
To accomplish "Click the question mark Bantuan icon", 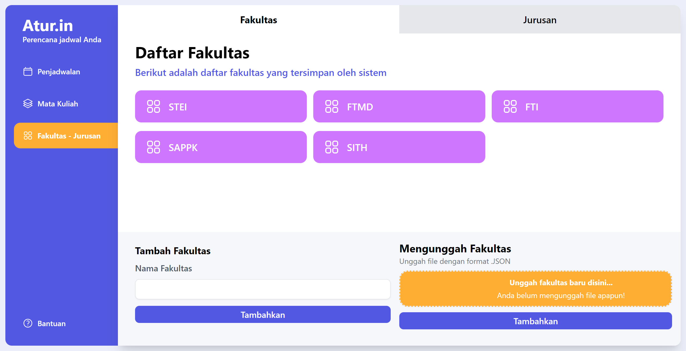I will [28, 323].
